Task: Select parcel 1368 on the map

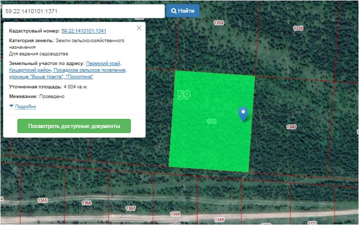Action: tap(174, 214)
